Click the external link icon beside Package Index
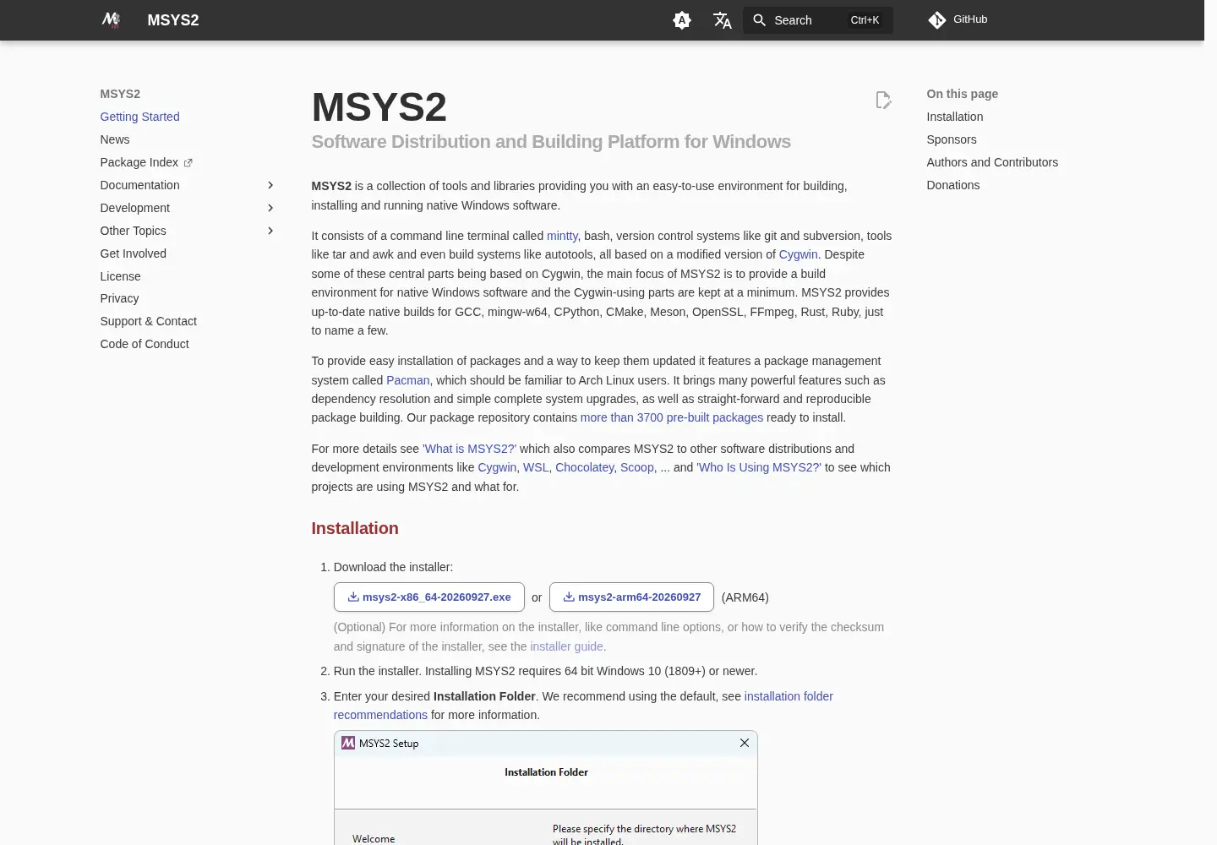The width and height of the screenshot is (1217, 845). click(x=188, y=163)
